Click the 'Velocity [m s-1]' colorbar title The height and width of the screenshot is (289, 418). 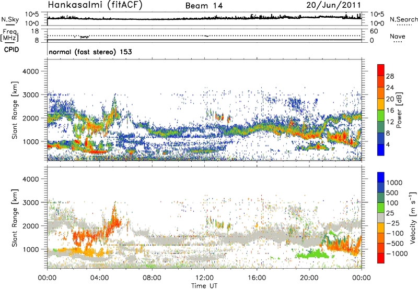pos(413,218)
